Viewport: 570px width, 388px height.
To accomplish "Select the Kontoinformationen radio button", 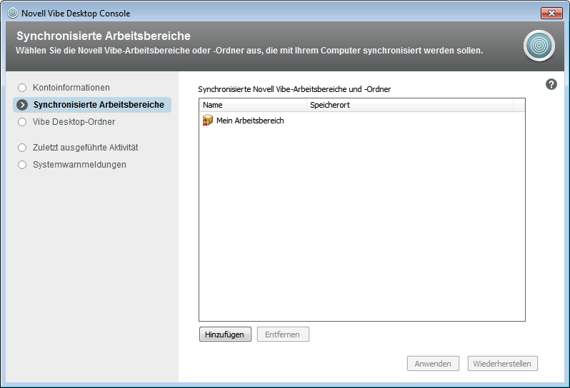I will coord(22,88).
